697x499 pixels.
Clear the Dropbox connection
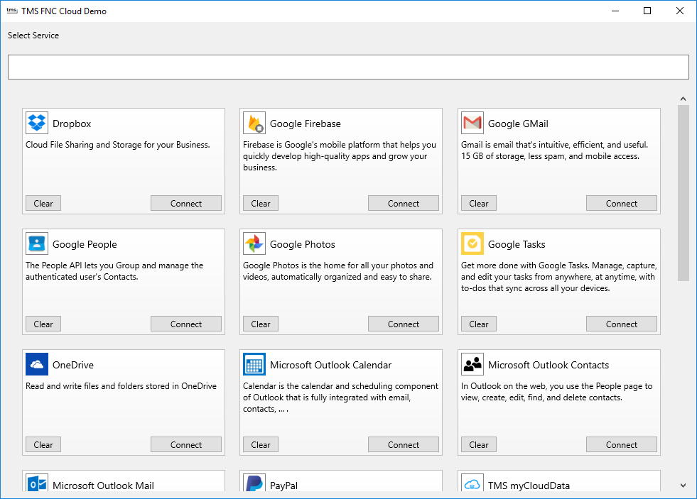(43, 203)
